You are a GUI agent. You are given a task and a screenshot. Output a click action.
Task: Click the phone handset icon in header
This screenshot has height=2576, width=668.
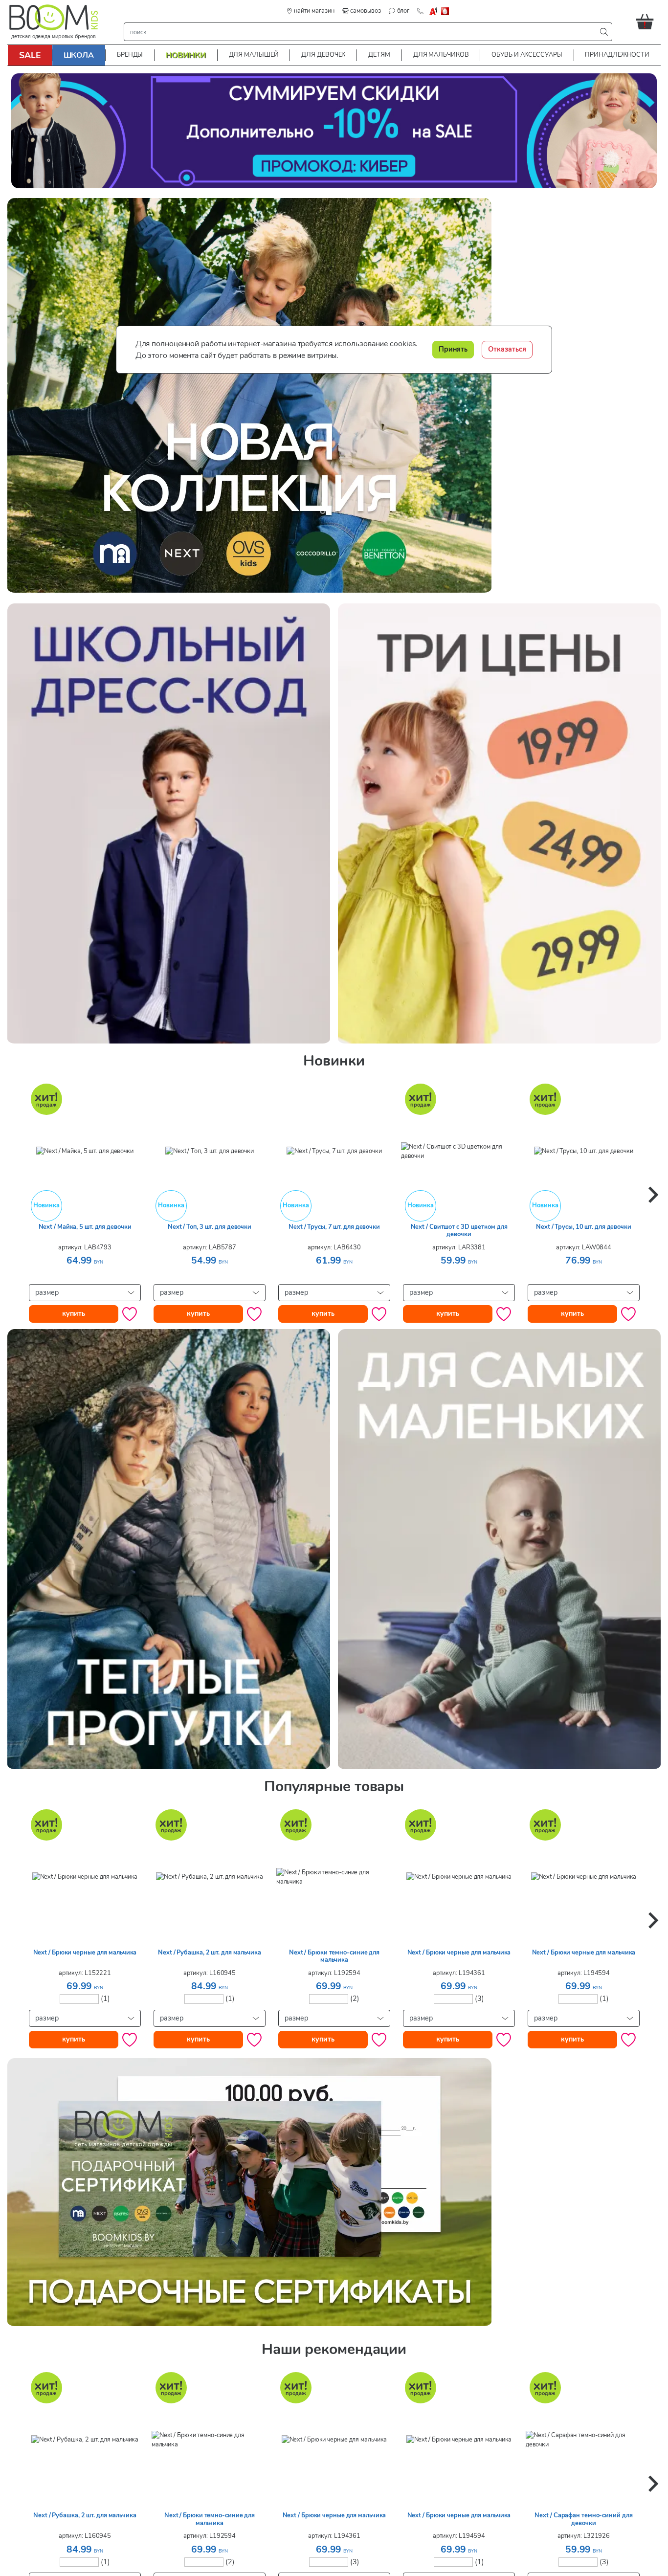coord(420,11)
